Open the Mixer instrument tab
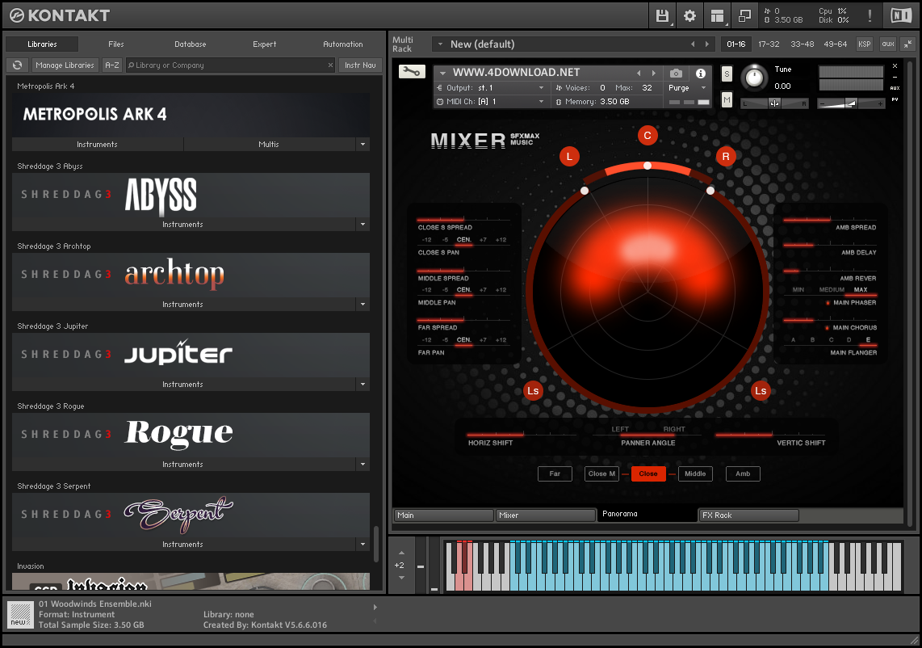Viewport: 922px width, 648px height. point(545,515)
